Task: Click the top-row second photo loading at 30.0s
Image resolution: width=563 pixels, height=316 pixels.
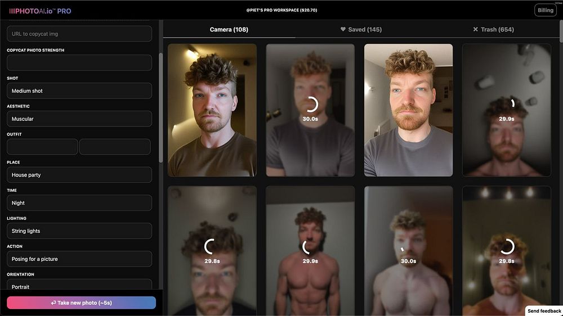Action: pyautogui.click(x=310, y=110)
